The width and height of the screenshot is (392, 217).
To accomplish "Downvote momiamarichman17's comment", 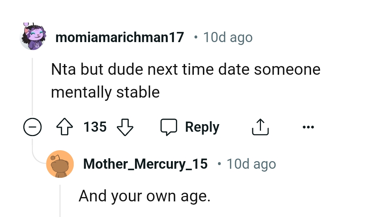I will [125, 127].
